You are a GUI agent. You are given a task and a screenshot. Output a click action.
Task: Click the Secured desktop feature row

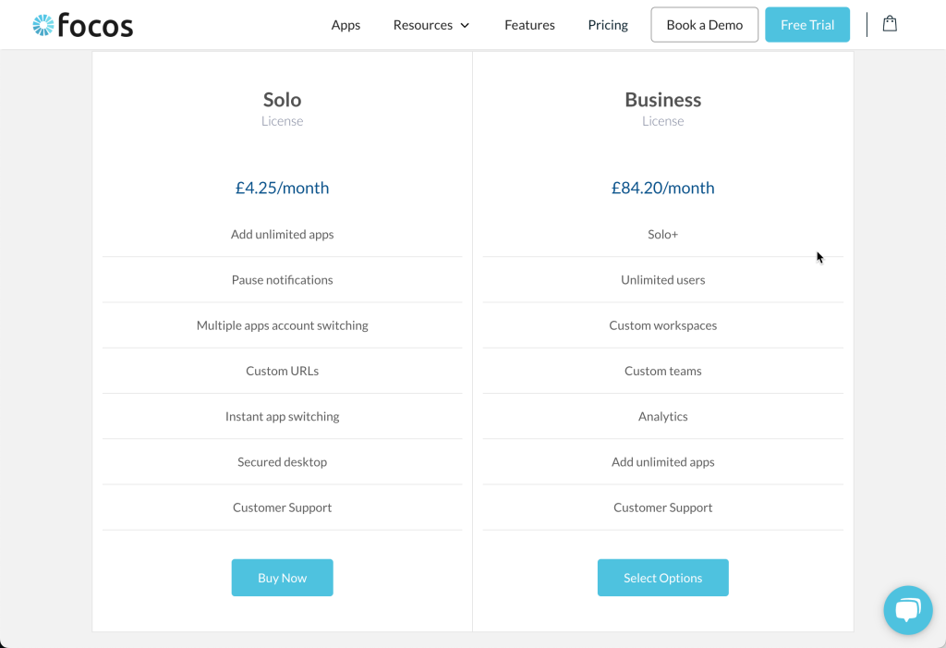coord(283,461)
